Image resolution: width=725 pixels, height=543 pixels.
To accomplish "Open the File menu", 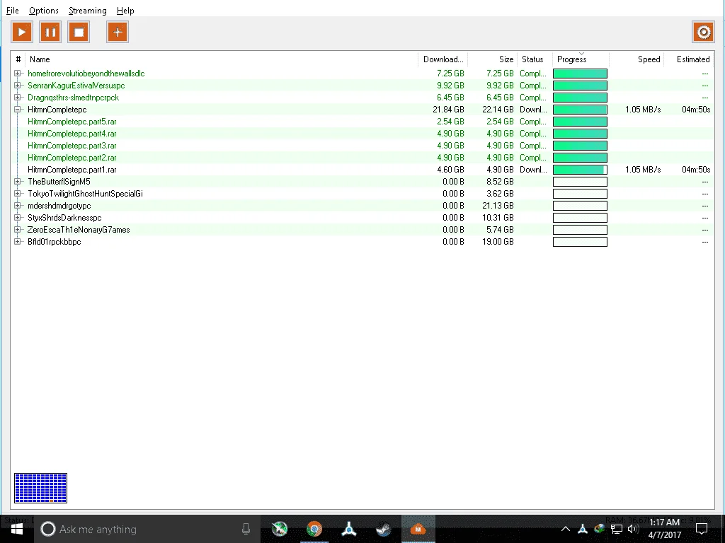I will (13, 10).
